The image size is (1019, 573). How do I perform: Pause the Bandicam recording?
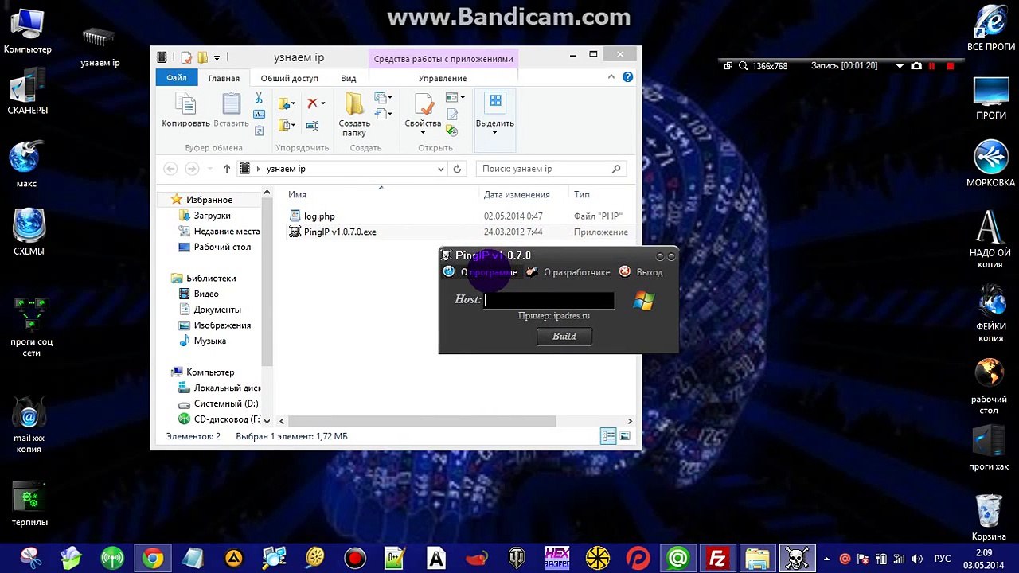pyautogui.click(x=931, y=66)
